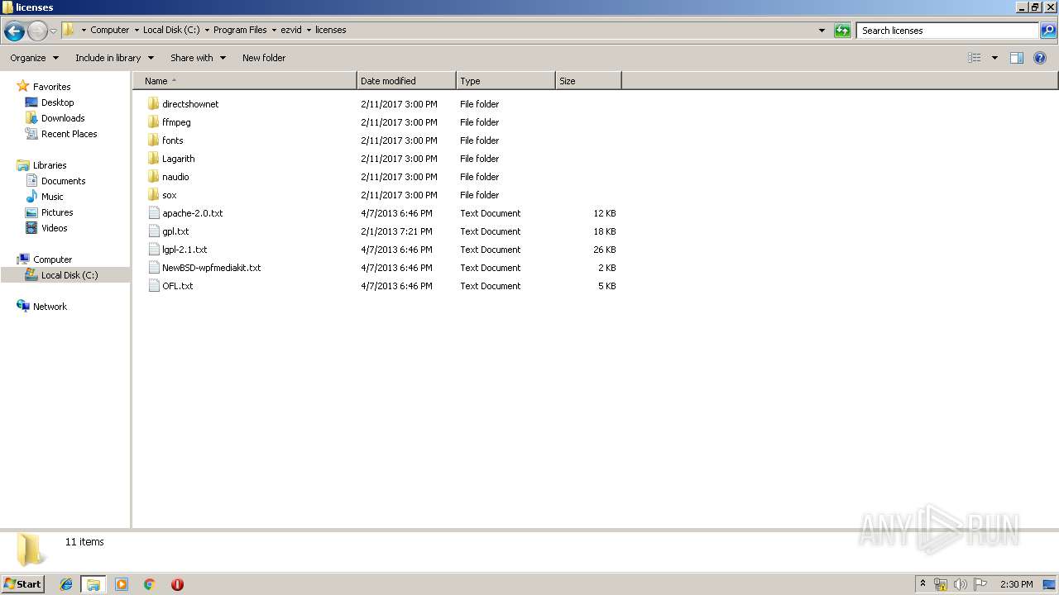Screen dimensions: 1059x595
Task: Click the Program Files breadcrumb
Action: (x=240, y=30)
